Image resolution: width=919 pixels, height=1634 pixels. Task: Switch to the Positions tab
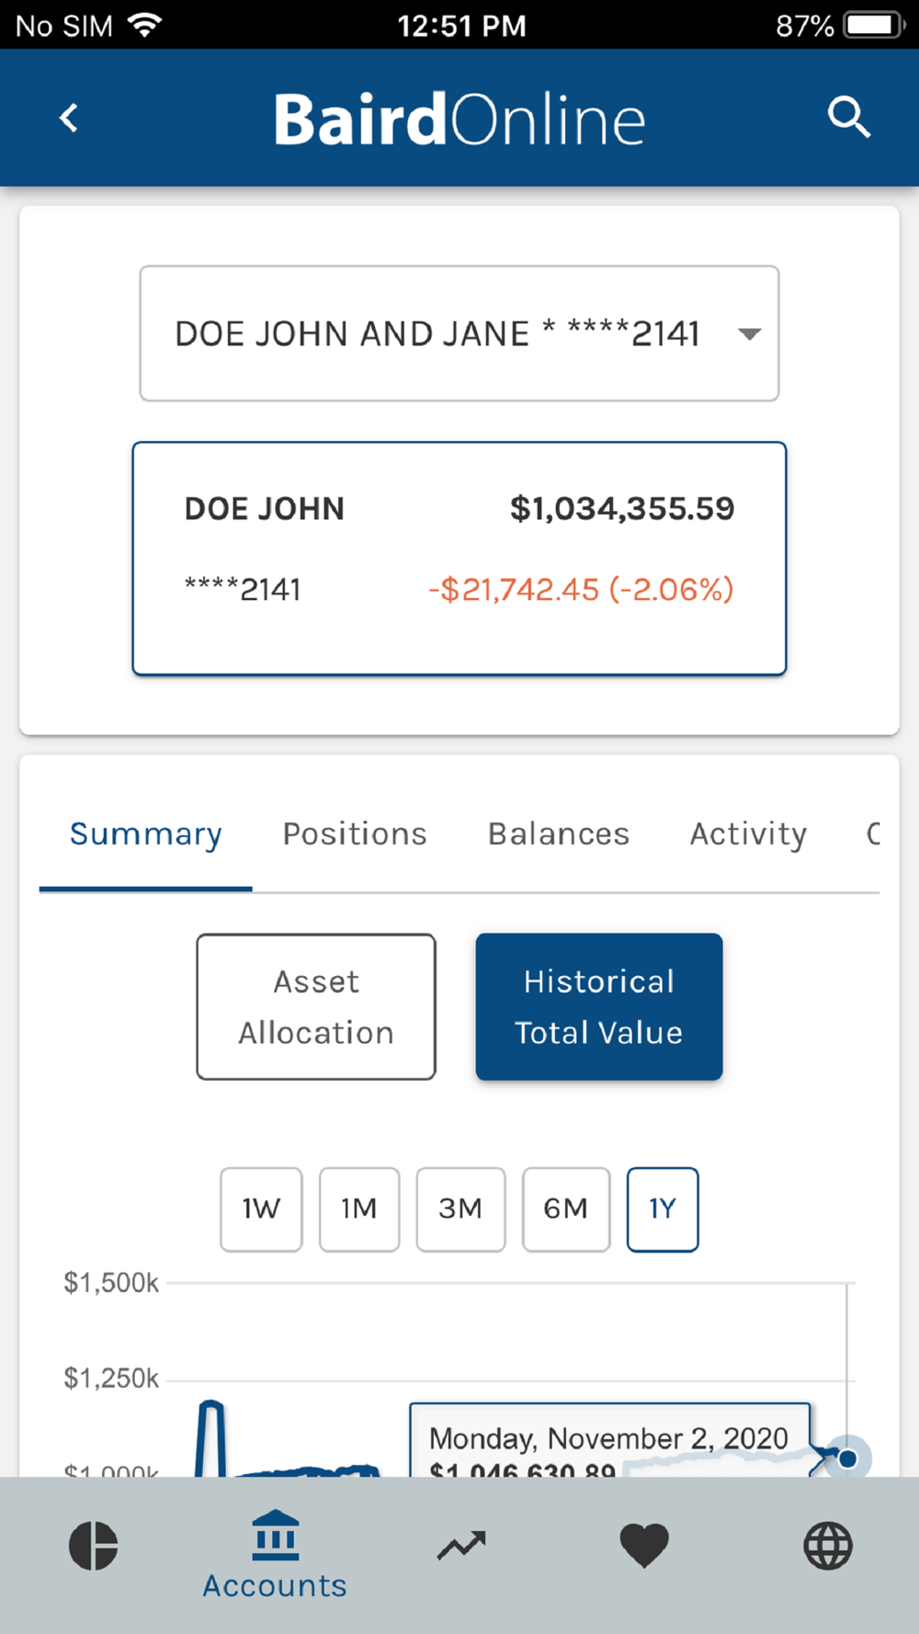(355, 834)
